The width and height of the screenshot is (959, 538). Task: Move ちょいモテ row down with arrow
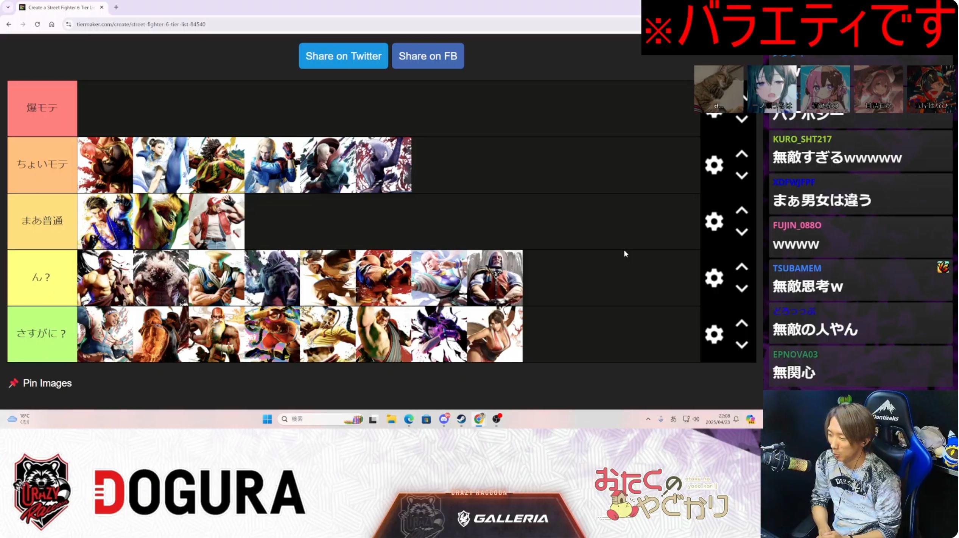tap(741, 175)
